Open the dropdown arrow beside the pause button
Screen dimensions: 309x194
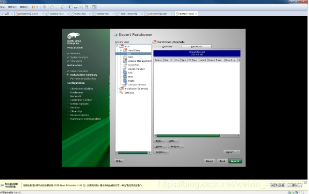[x=37, y=7]
